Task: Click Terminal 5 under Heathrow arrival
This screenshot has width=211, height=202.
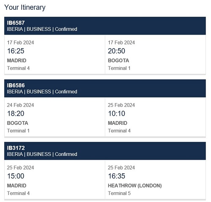Action: 119,193
